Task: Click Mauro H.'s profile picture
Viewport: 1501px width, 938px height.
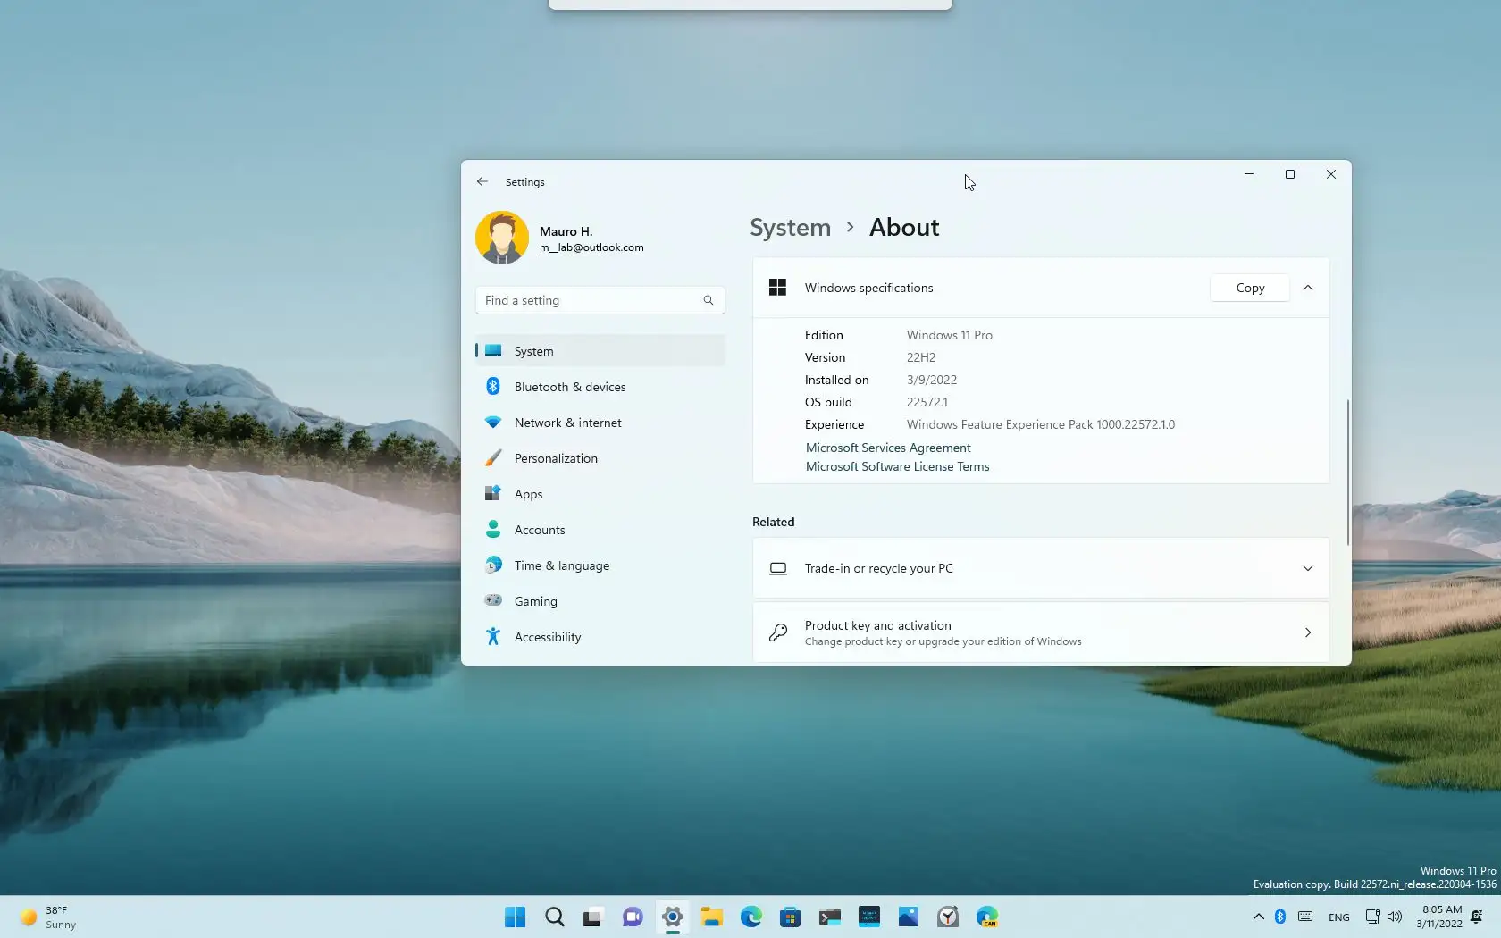Action: tap(502, 237)
